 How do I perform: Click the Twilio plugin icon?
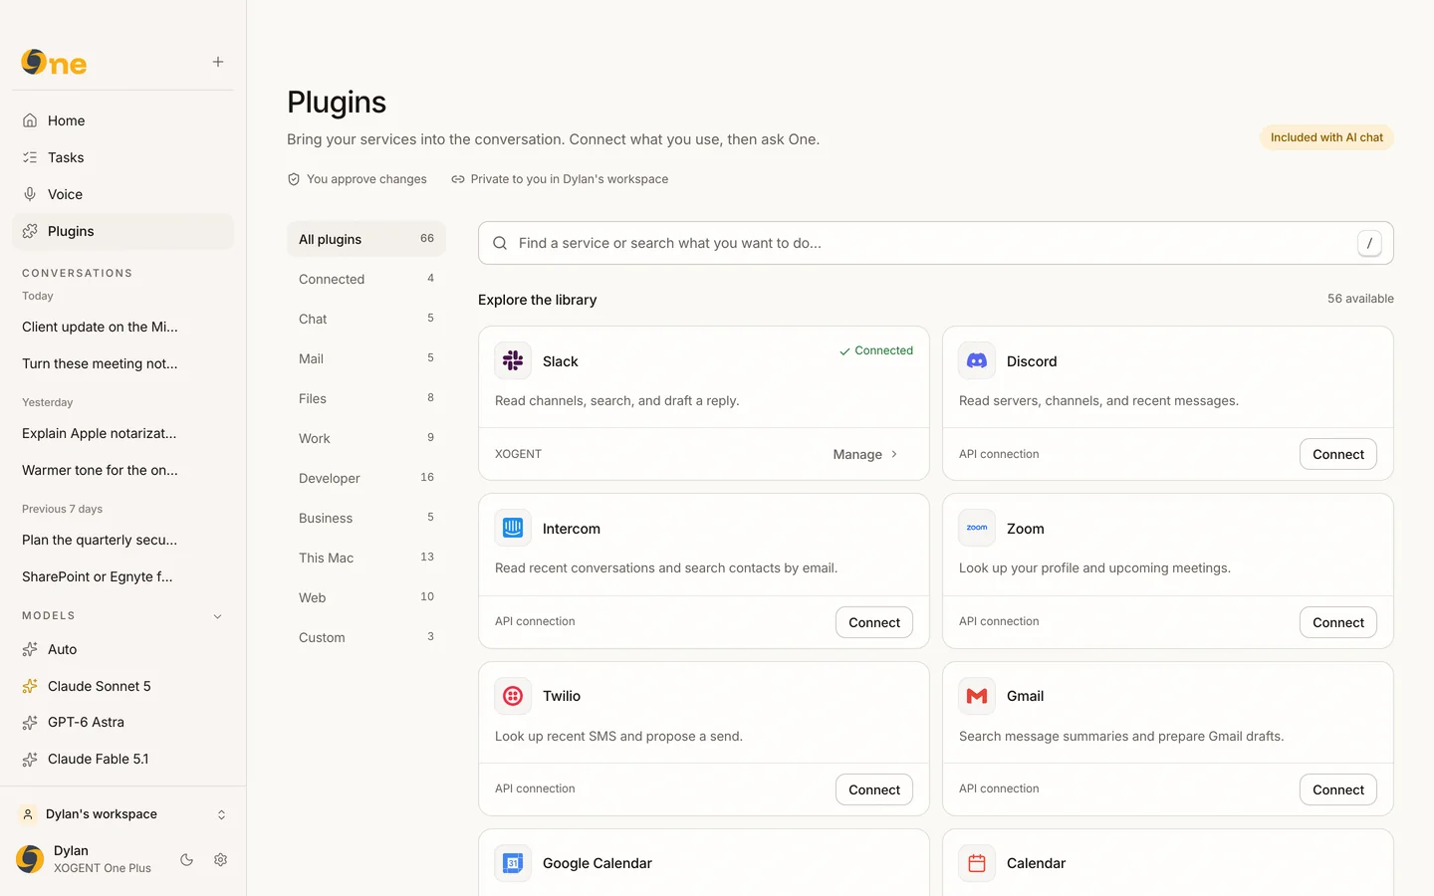point(513,696)
